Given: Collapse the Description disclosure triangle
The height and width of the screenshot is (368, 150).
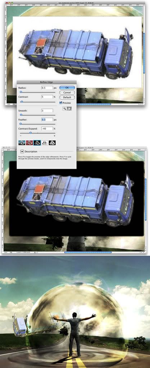Looking at the screenshot, I should 22,151.
